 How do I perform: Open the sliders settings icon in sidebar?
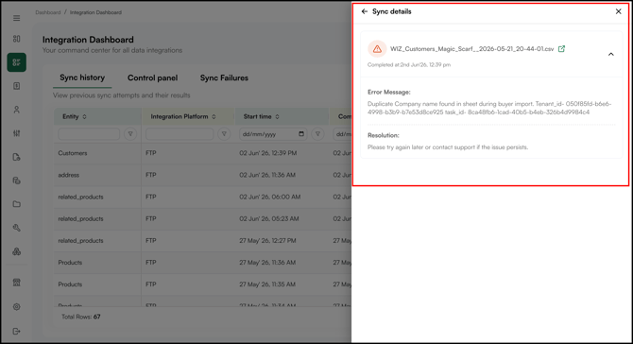[17, 133]
